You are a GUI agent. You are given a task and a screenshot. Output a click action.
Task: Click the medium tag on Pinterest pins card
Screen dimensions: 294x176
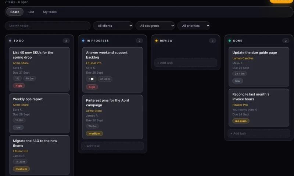point(94,133)
